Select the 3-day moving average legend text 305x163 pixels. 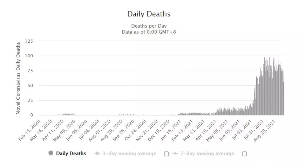(130, 153)
